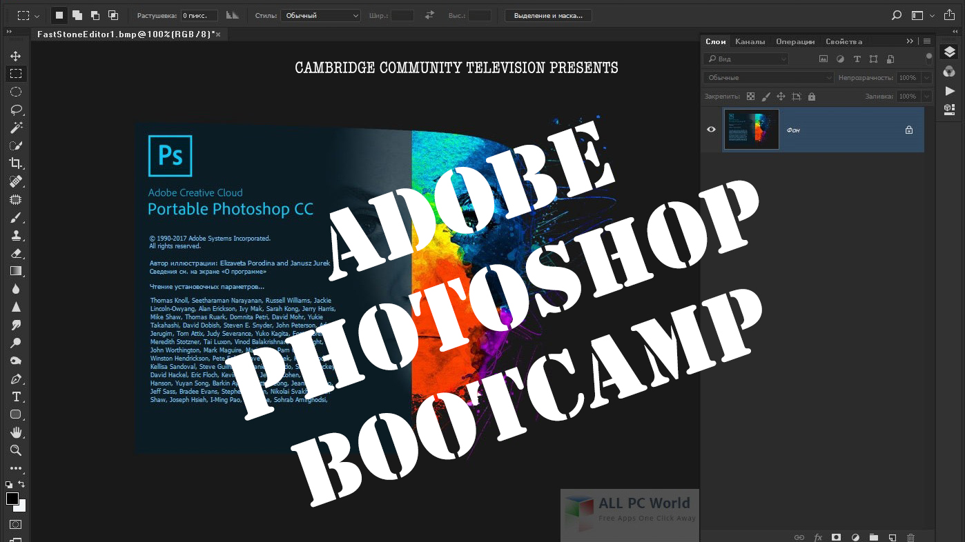Toggle Quick Mask mode
Image resolution: width=965 pixels, height=542 pixels.
click(x=15, y=525)
